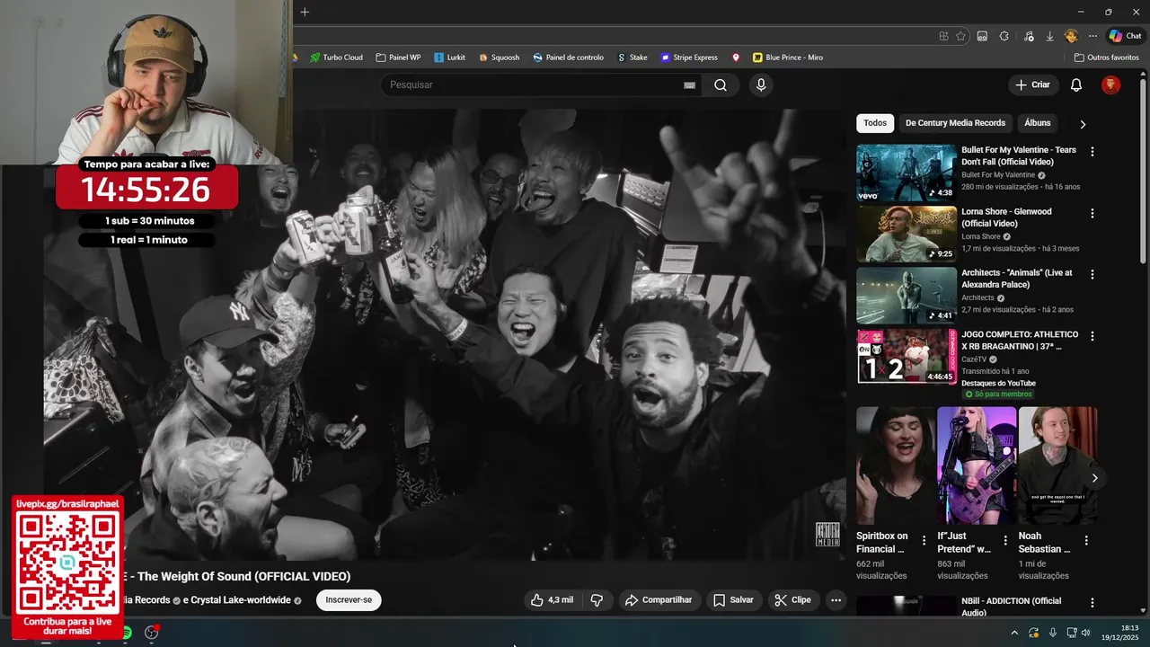This screenshot has height=647, width=1150.
Task: Show hidden system tray icons
Action: 1014,633
